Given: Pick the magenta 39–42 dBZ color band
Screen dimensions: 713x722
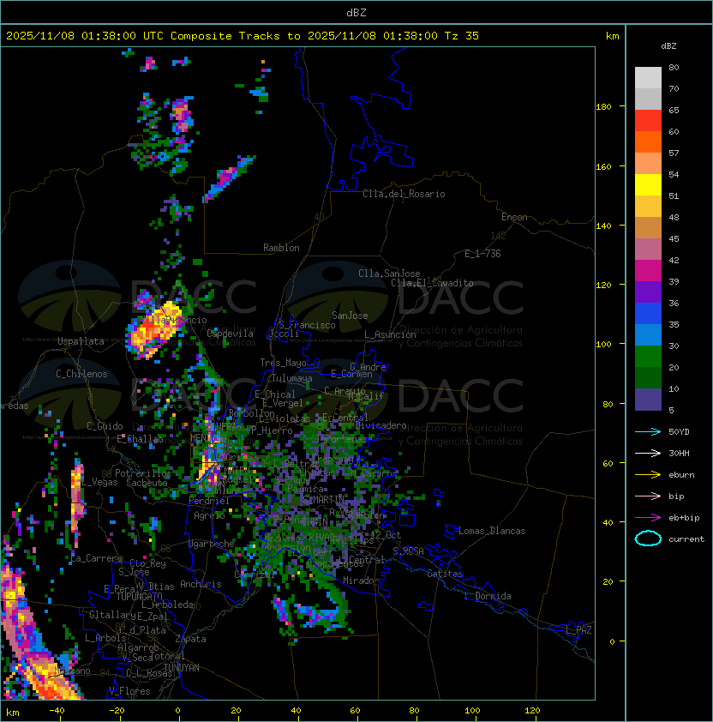Looking at the screenshot, I should click(x=648, y=271).
